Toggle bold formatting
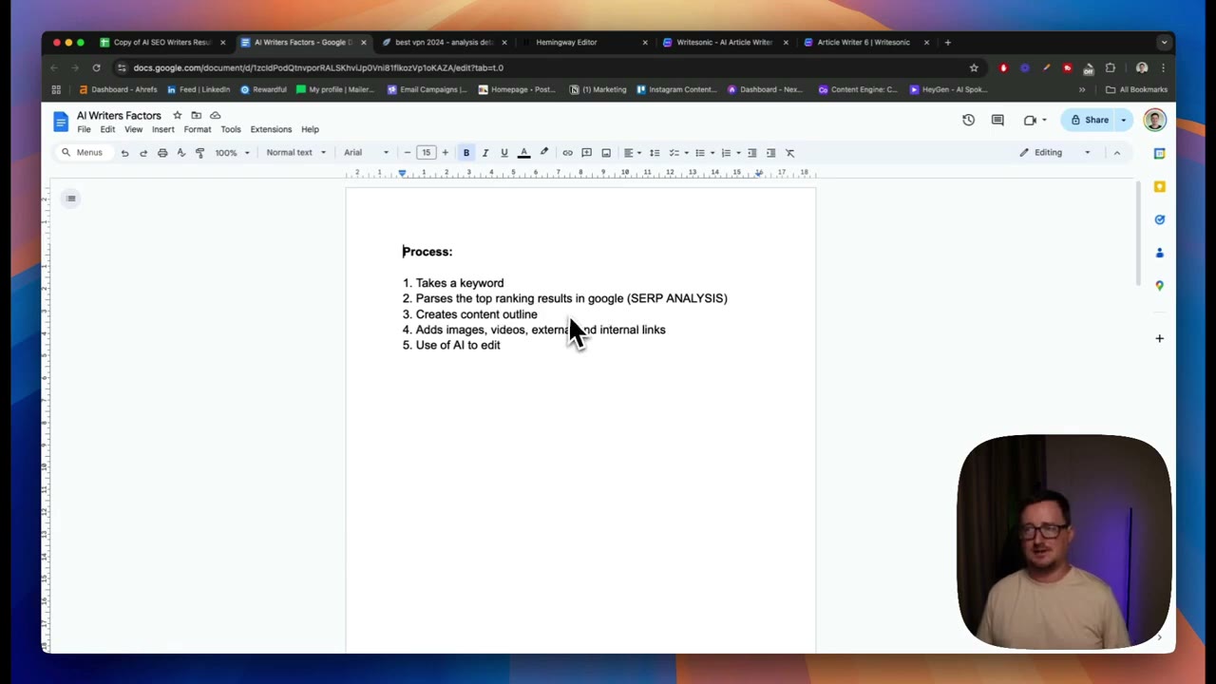The height and width of the screenshot is (684, 1216). (x=466, y=153)
